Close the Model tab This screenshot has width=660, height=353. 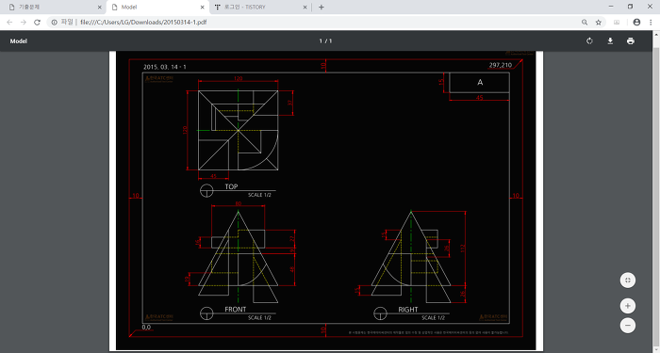(x=203, y=8)
